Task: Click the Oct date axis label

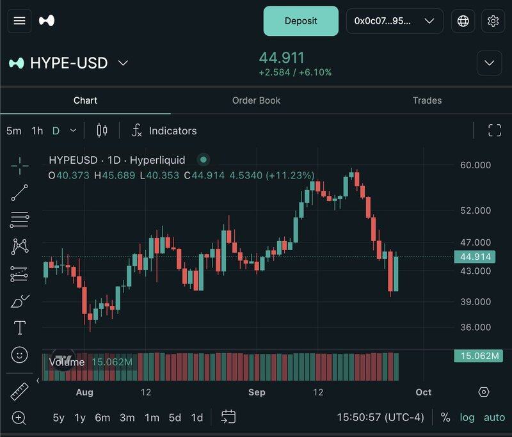Action: [424, 392]
